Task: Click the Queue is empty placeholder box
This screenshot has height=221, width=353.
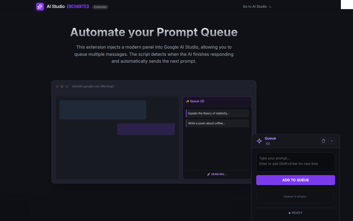Action: click(295, 196)
